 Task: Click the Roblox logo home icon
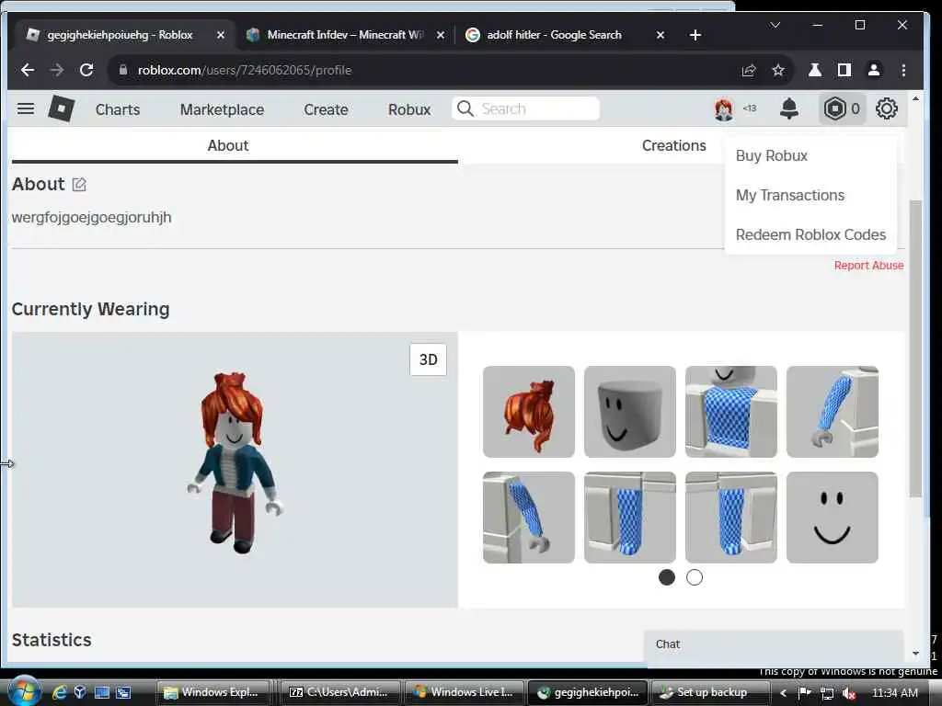(x=61, y=108)
